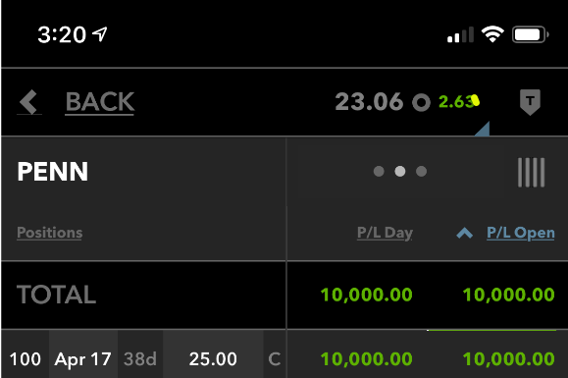568x378 pixels.
Task: Select the middle page indicator dot
Action: click(x=400, y=171)
